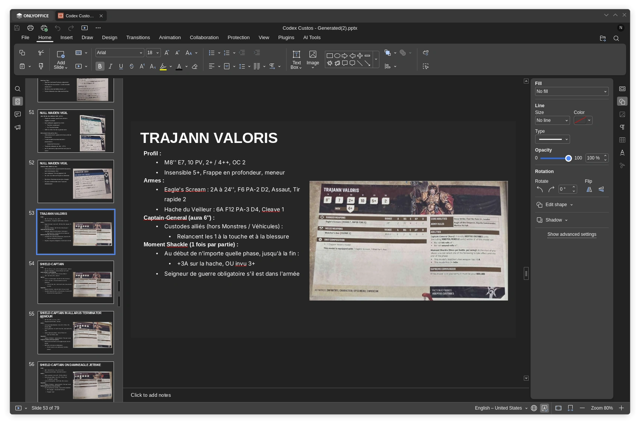Click the Clear style eraser icon
Screen dimensions: 640x425
(195, 66)
